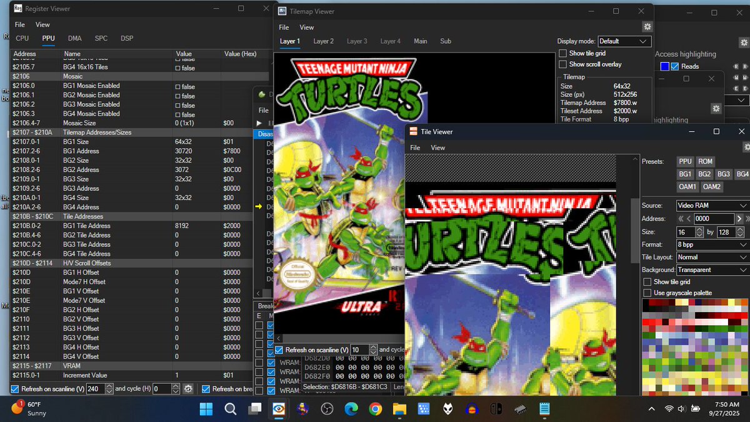This screenshot has width=750, height=422.
Task: Open Mesen emulator from the taskbar
Action: click(x=278, y=409)
